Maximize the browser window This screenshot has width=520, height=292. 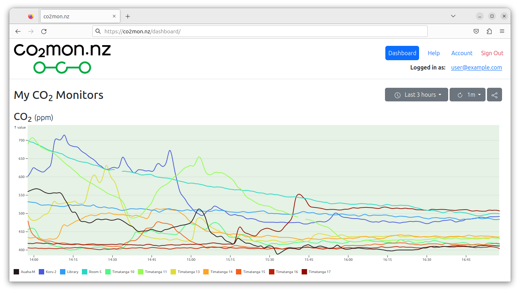[x=492, y=16]
